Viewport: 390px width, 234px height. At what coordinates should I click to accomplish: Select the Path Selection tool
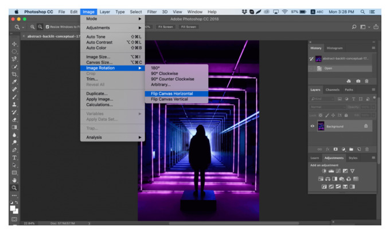coord(14,165)
